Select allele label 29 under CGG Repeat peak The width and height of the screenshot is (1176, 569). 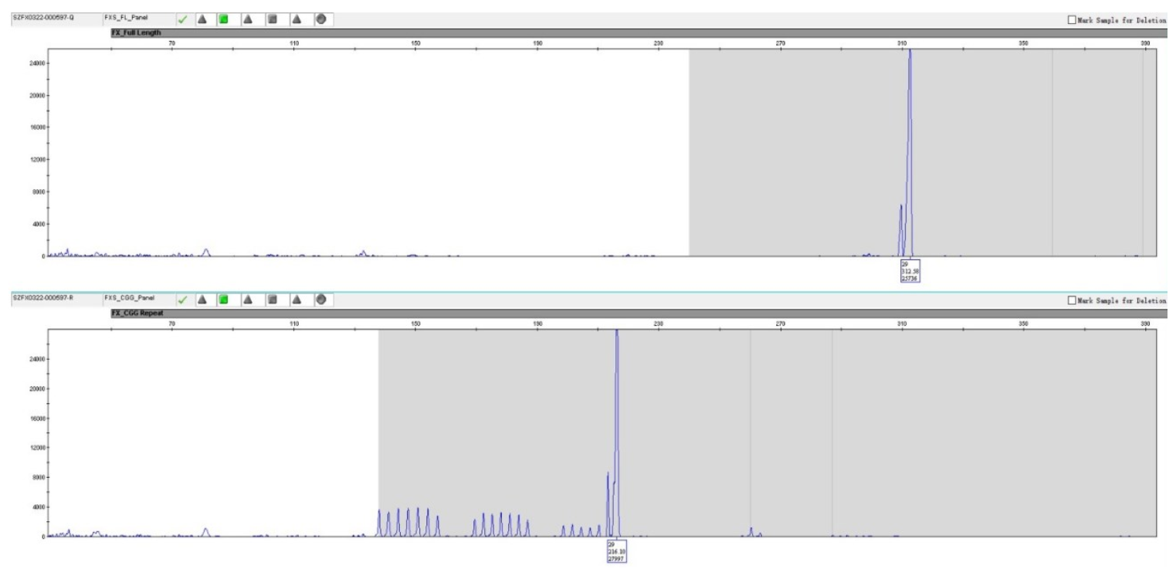coord(616,551)
